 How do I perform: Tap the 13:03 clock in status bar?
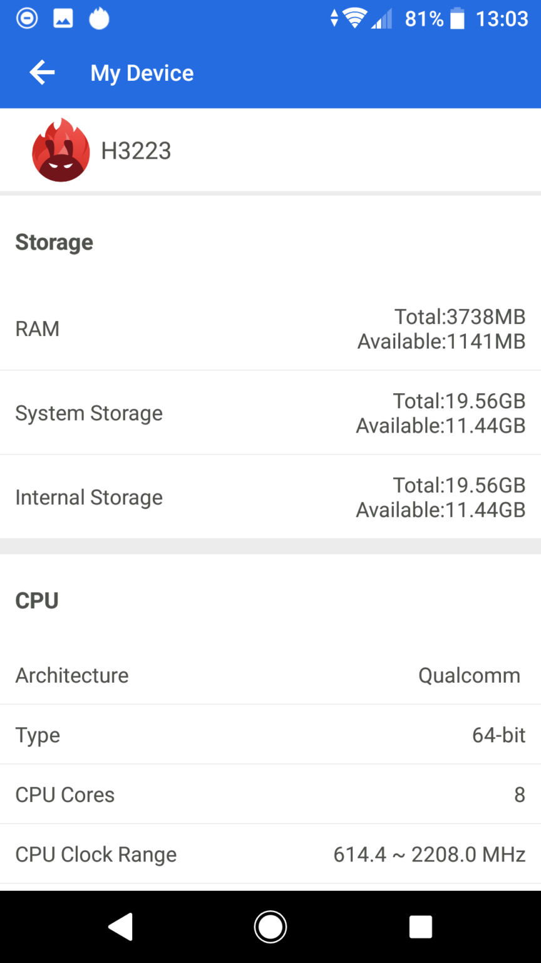[x=502, y=19]
